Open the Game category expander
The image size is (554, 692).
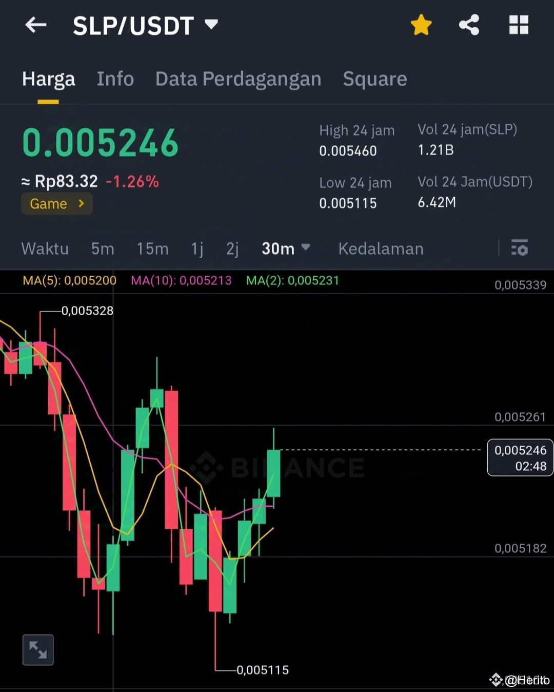[56, 203]
